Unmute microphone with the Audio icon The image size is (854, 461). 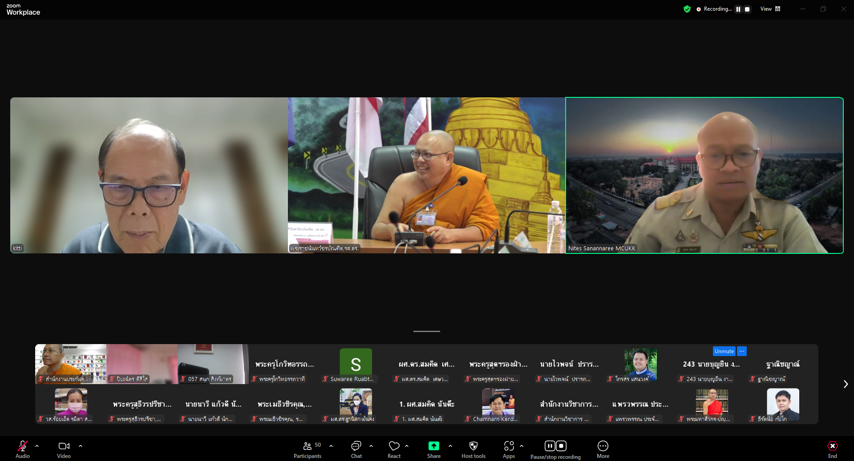coord(23,446)
